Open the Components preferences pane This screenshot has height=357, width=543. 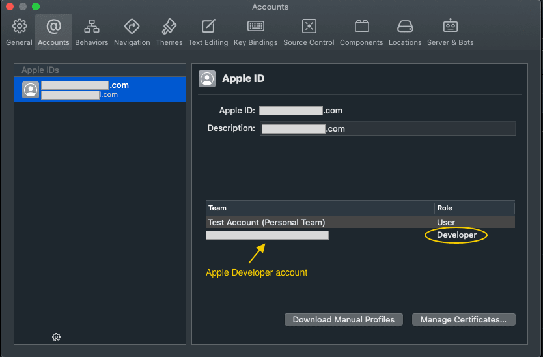361,32
